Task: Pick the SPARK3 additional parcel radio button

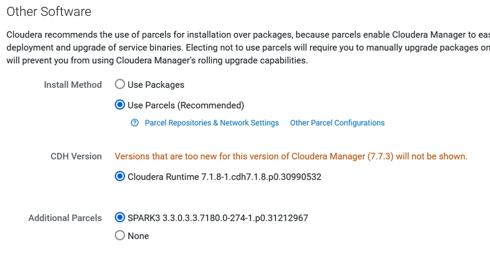Action: pos(120,218)
